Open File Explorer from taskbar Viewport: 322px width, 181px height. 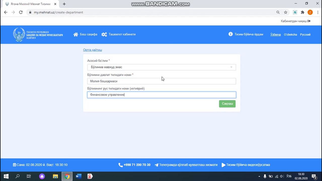55,176
